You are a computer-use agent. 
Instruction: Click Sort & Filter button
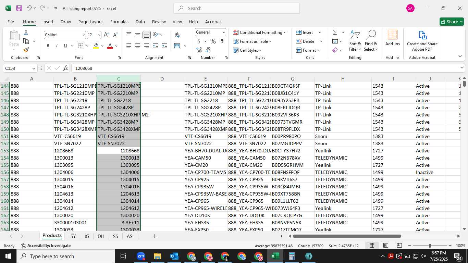click(x=355, y=41)
